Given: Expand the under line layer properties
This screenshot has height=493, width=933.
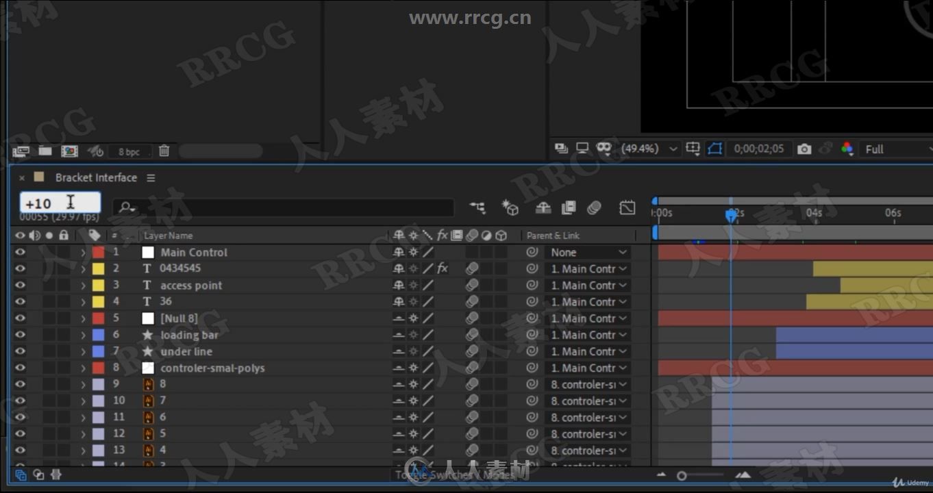Looking at the screenshot, I should tap(84, 351).
